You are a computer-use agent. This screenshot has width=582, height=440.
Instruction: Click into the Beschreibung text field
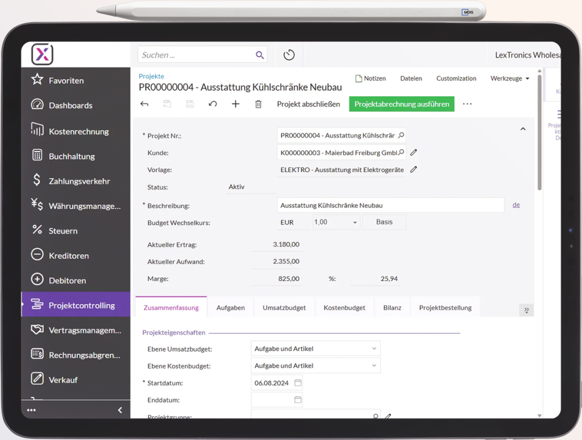tap(390, 205)
